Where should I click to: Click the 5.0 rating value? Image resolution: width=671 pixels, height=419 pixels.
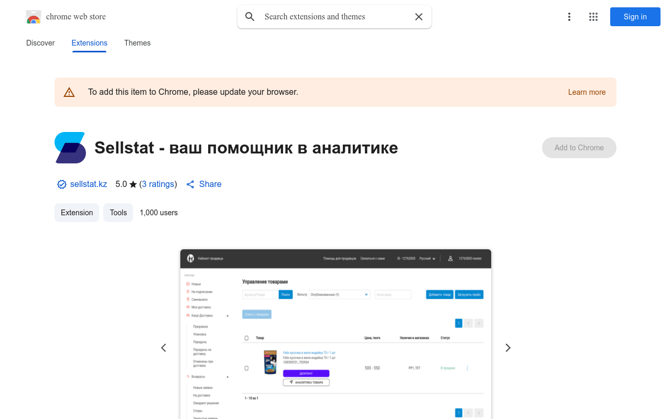(121, 184)
